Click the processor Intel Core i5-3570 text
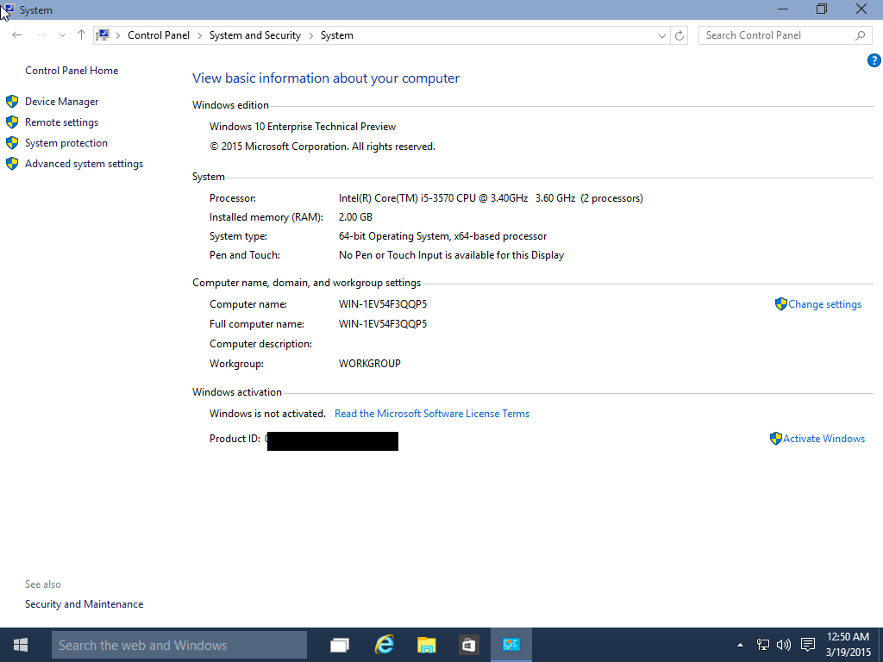 (x=491, y=198)
